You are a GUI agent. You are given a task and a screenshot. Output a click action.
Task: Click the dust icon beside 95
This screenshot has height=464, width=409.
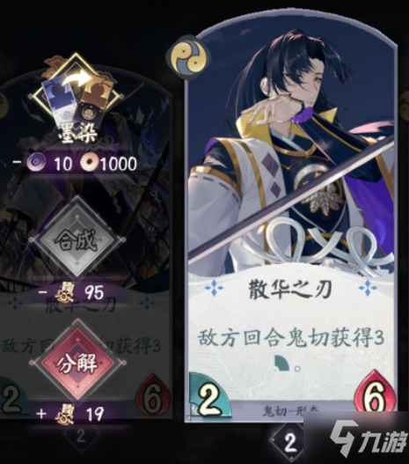(x=65, y=292)
